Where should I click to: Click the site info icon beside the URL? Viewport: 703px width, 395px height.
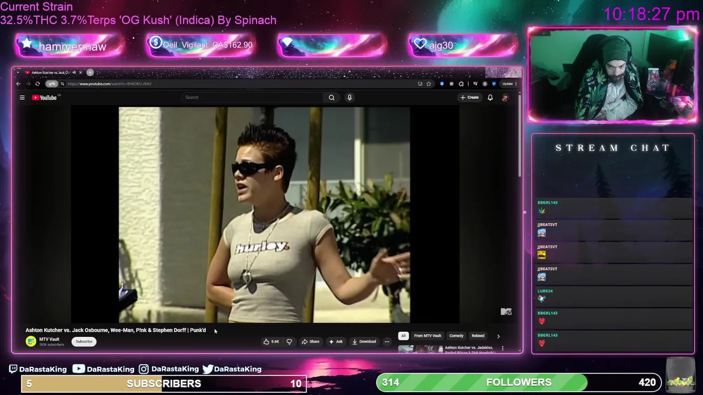[62, 84]
